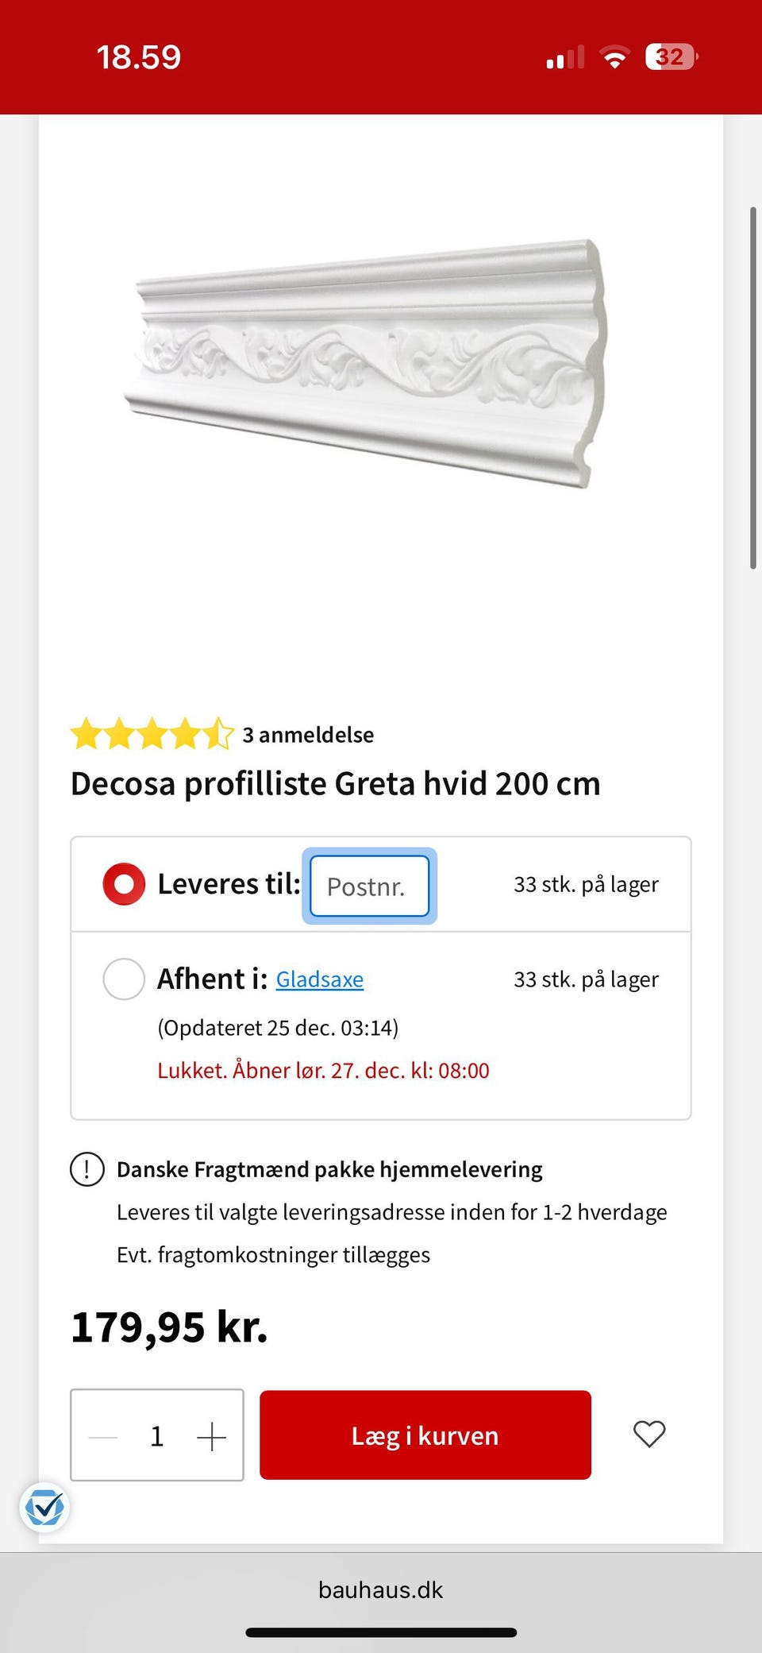Open the '3 anmeldelse' reviews link
Image resolution: width=762 pixels, height=1653 pixels.
point(308,735)
